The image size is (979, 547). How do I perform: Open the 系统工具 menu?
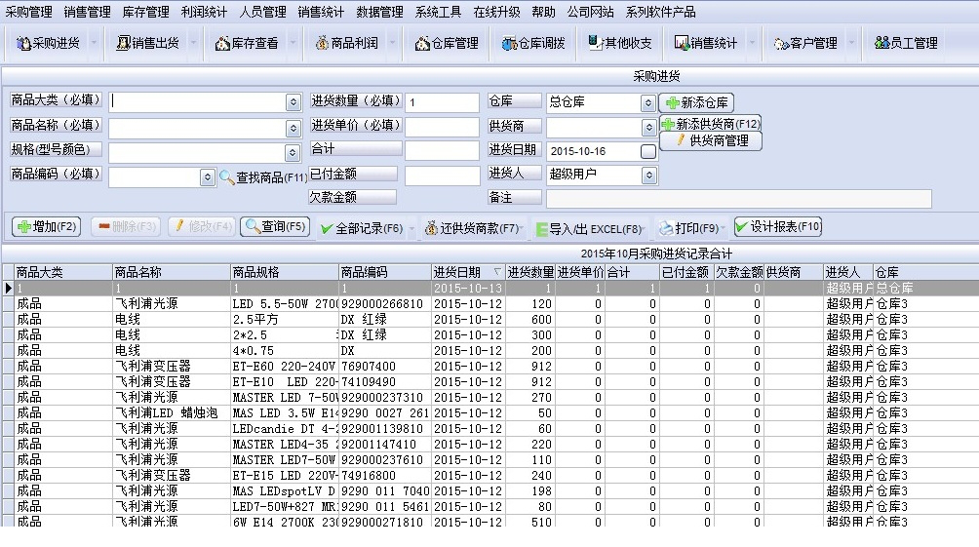coord(438,12)
